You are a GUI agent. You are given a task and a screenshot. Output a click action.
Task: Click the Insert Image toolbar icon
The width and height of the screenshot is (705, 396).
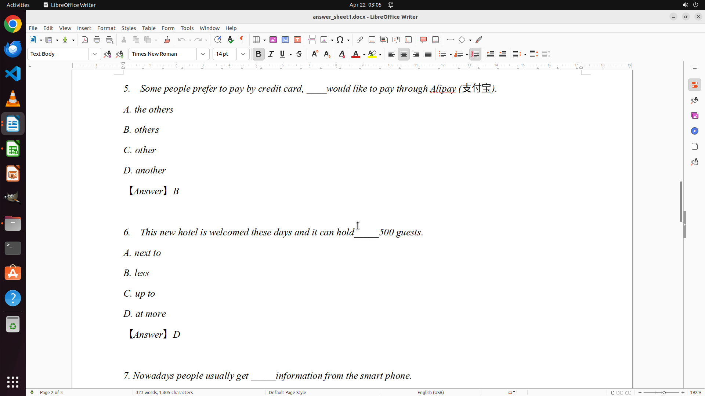[x=273, y=40]
